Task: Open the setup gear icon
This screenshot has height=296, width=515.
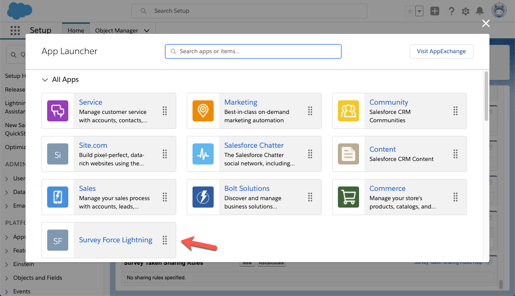Action: (x=466, y=11)
